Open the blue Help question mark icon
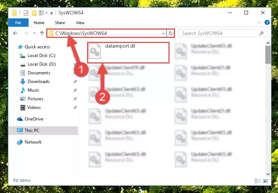The width and height of the screenshot is (278, 193). (267, 22)
